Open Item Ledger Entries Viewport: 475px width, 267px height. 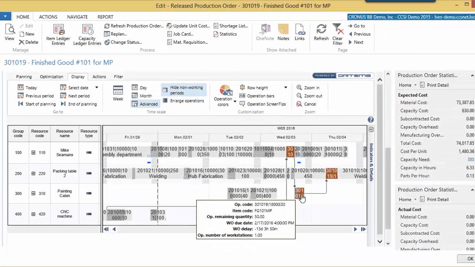(x=58, y=35)
